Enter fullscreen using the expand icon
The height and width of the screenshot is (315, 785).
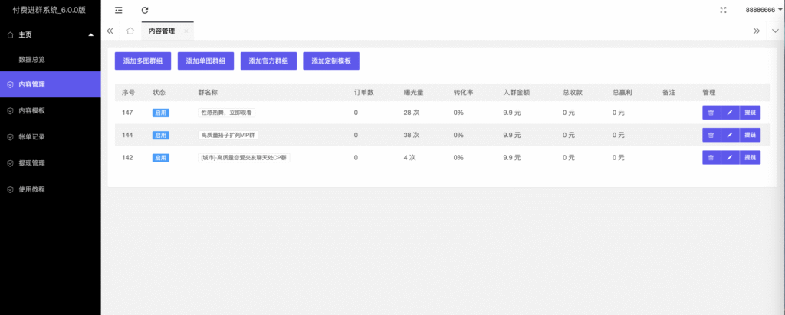point(724,10)
